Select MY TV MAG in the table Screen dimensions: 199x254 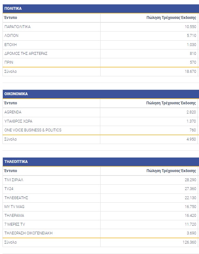point(14,207)
